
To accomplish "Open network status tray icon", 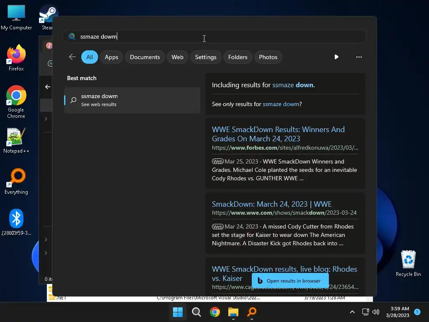I will point(365,312).
